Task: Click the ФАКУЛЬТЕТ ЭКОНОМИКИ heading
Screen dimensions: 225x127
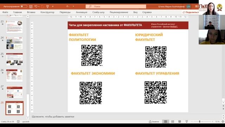Action: (x=93, y=73)
